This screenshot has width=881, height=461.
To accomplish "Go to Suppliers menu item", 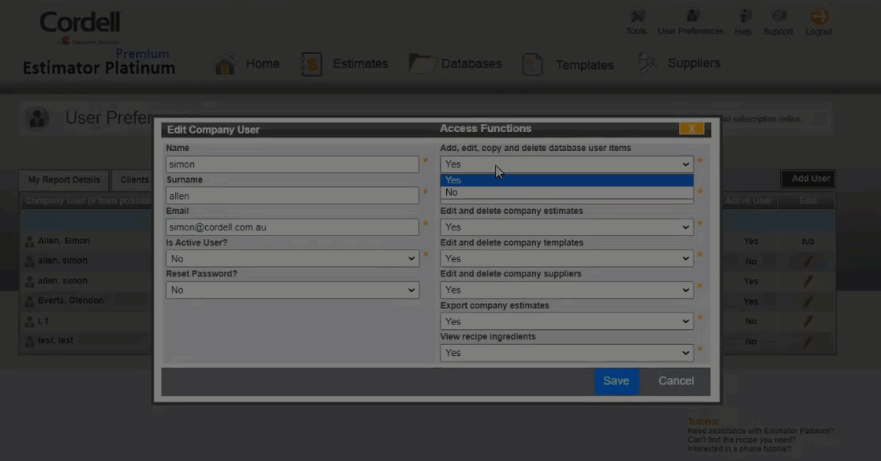I will (x=694, y=63).
